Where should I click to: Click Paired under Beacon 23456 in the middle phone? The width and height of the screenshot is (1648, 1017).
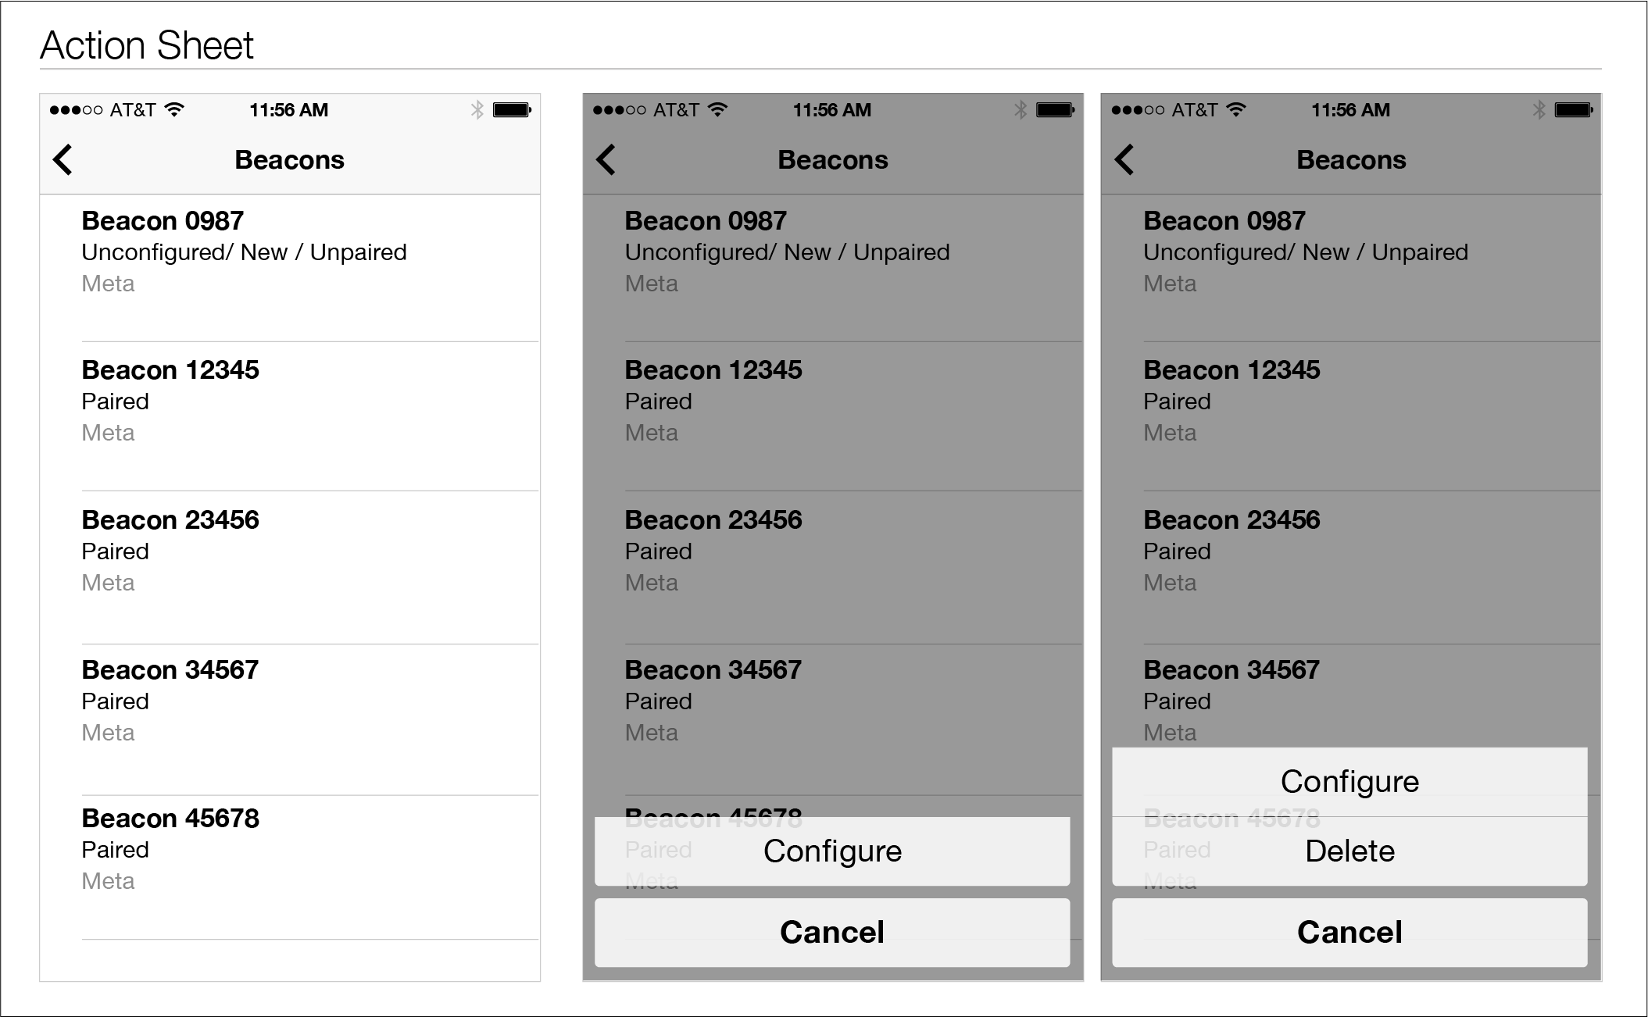pyautogui.click(x=658, y=551)
